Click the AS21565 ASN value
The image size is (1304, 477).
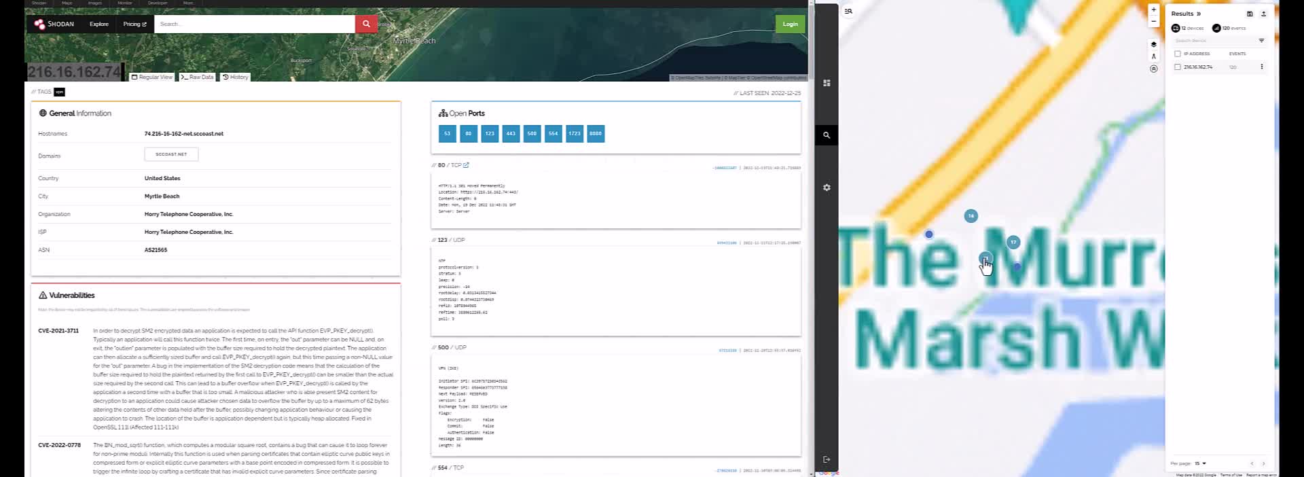point(156,250)
